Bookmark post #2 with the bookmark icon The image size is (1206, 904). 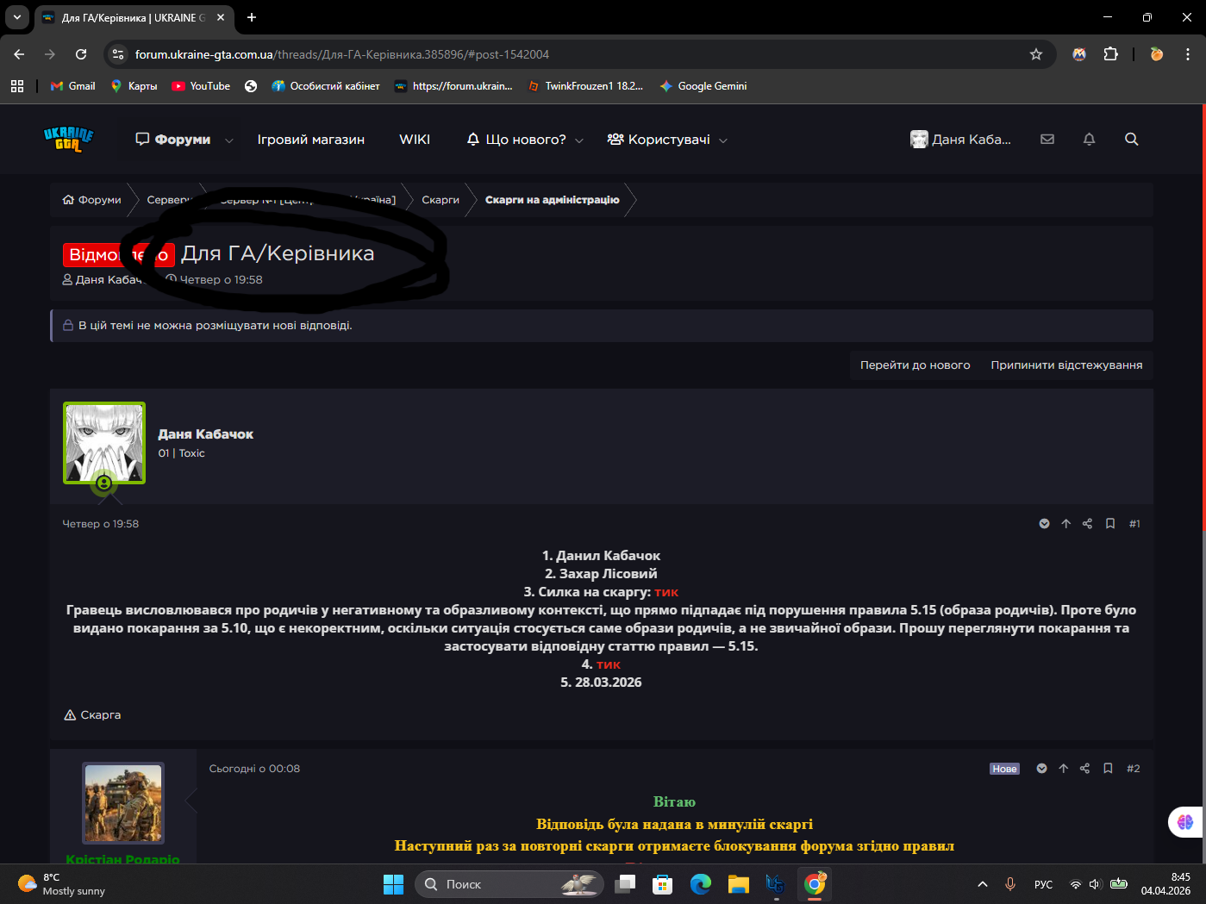click(x=1108, y=769)
